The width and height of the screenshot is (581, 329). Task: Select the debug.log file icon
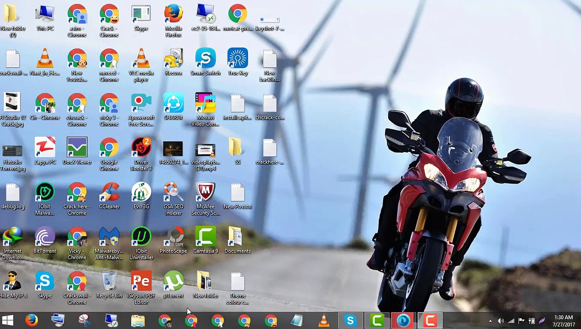12,196
